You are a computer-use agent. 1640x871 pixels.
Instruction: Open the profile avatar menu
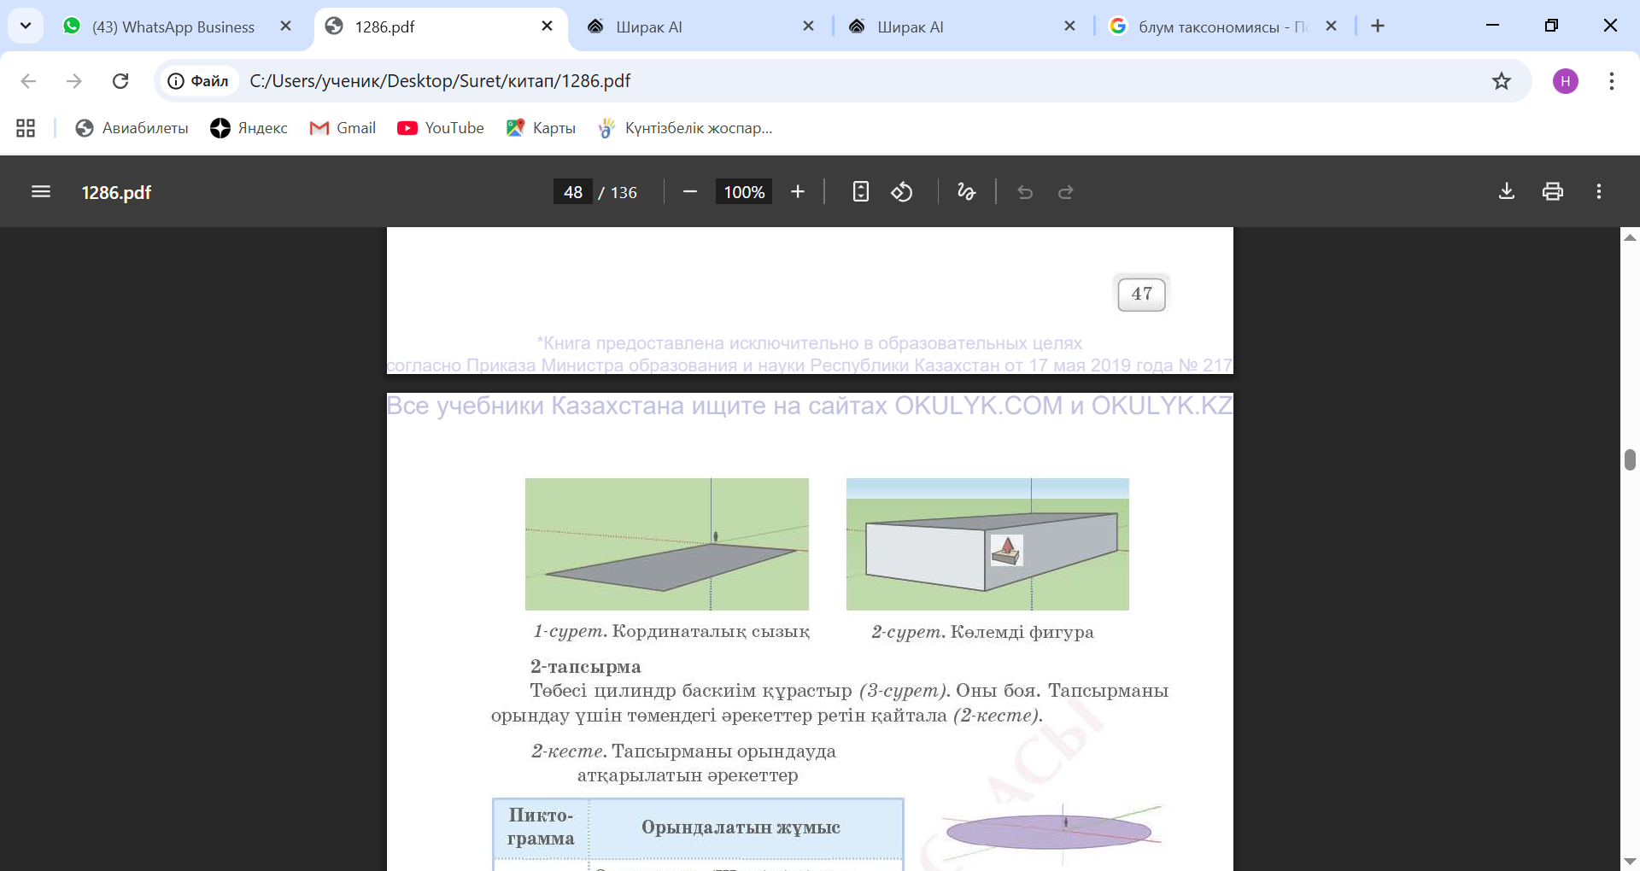pyautogui.click(x=1566, y=81)
